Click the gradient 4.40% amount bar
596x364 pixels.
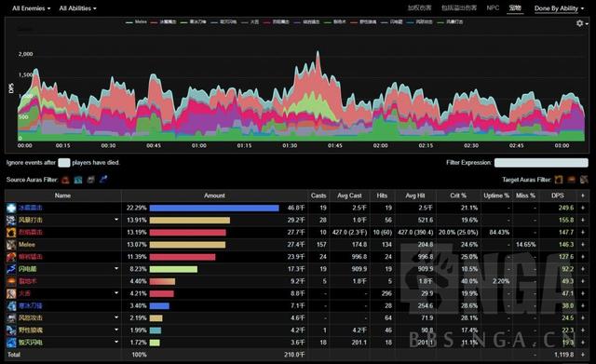click(x=162, y=281)
